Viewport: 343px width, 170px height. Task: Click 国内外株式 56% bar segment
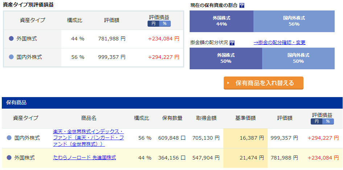click(294, 21)
